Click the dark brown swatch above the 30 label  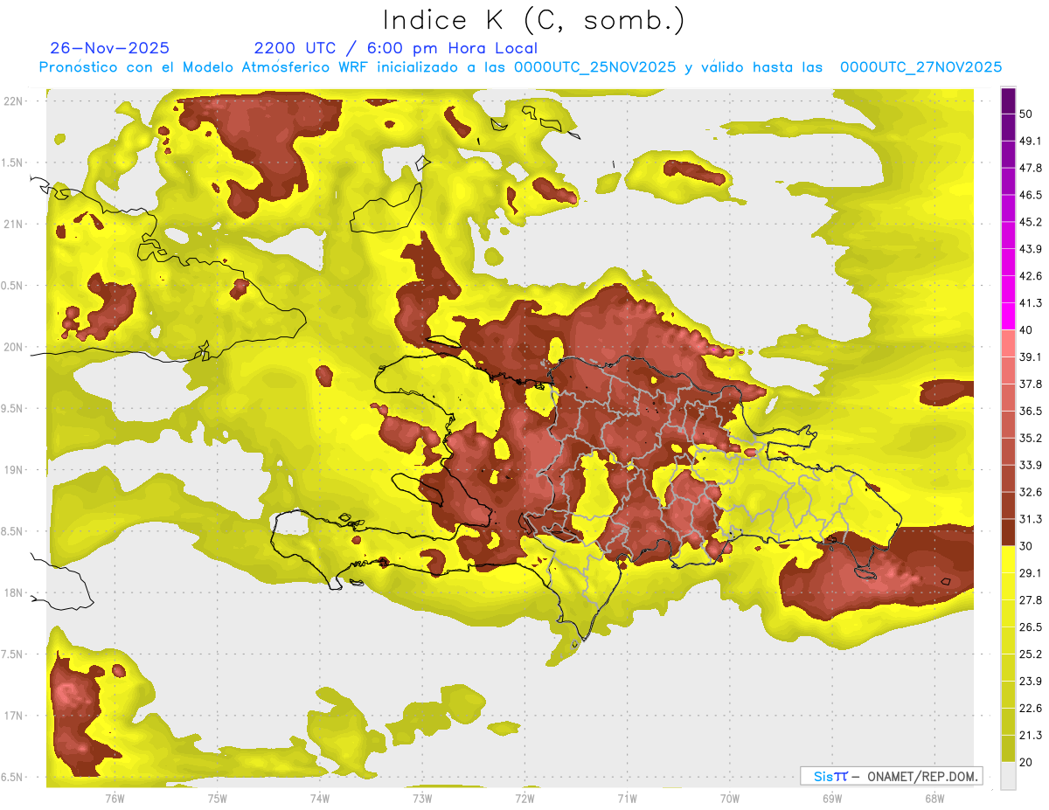pos(1008,532)
